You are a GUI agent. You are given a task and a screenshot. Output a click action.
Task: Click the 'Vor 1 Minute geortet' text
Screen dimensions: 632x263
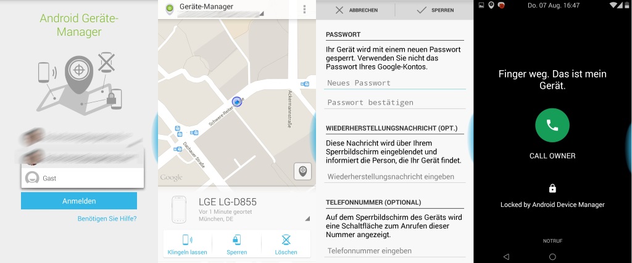tap(225, 211)
